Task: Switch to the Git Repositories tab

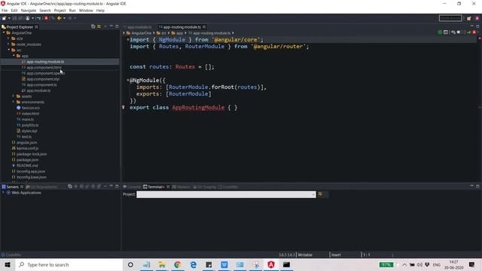Action: click(41, 187)
